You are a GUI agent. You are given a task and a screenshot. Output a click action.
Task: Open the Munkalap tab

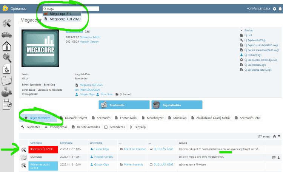point(179,118)
